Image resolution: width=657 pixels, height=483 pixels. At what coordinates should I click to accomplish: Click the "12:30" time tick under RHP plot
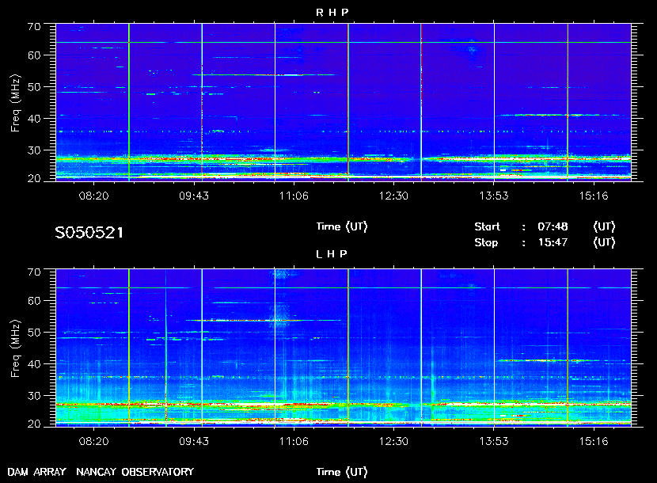393,196
